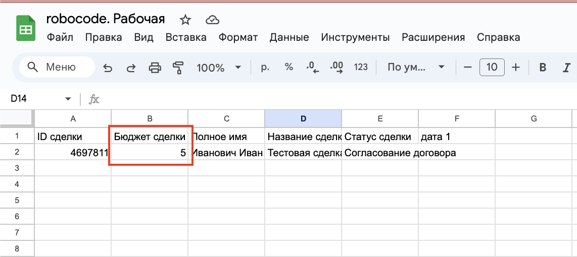This screenshot has height=257, width=577.
Task: Select row 2 header
Action: pyautogui.click(x=17, y=152)
